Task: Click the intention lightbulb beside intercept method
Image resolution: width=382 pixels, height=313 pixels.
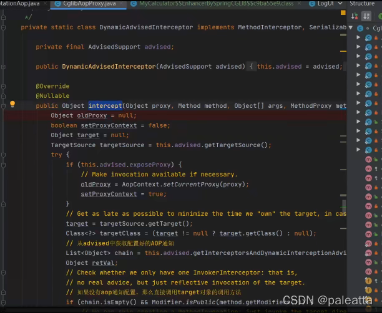Action: tap(12, 104)
